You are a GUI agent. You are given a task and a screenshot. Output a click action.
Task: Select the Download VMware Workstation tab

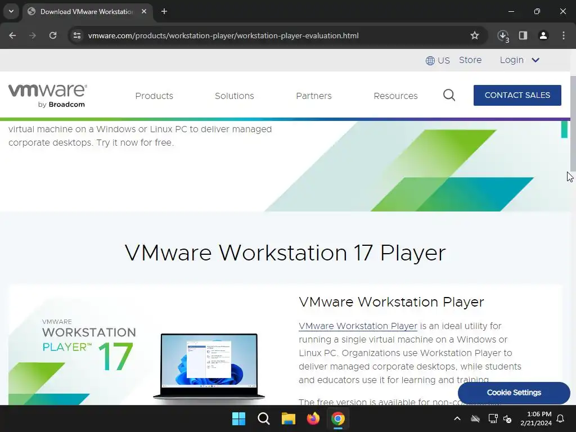(x=87, y=12)
